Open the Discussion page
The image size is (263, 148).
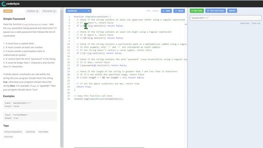pyautogui.click(x=49, y=11)
